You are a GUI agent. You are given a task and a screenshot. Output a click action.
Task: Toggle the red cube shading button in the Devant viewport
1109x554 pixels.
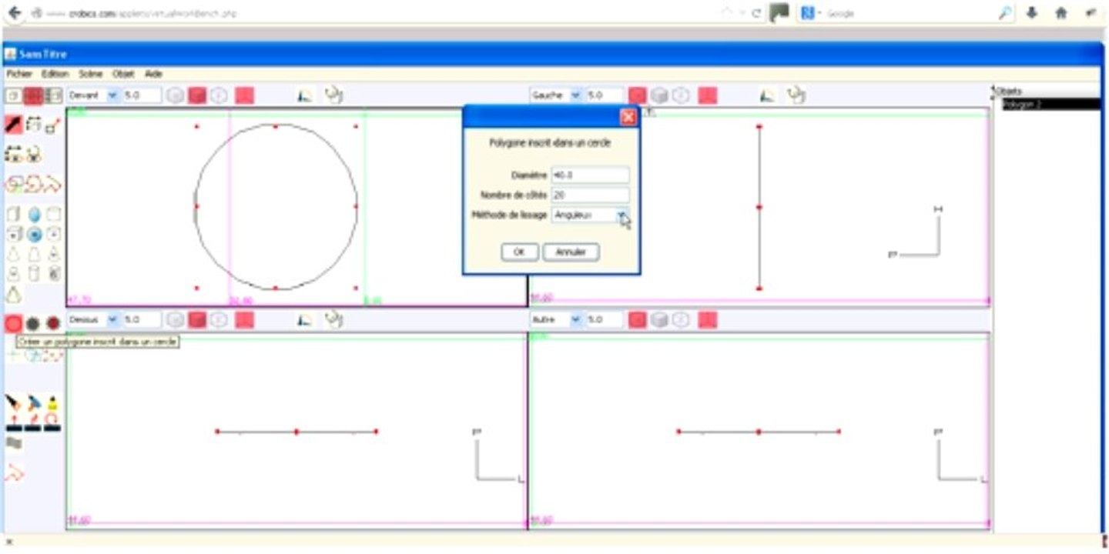point(197,95)
